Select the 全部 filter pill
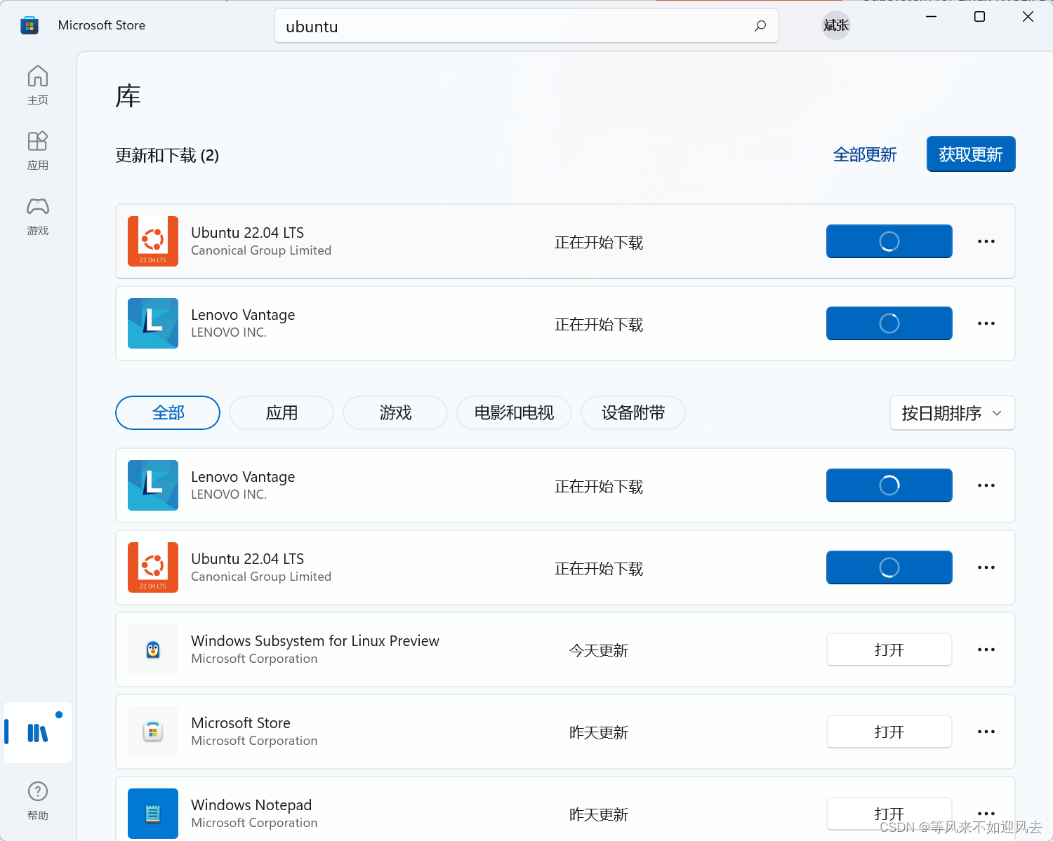The image size is (1053, 841). pos(167,413)
